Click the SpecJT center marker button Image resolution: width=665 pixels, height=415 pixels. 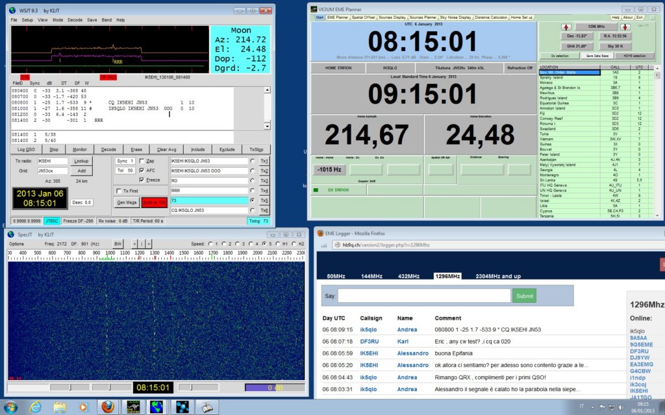coord(142,244)
